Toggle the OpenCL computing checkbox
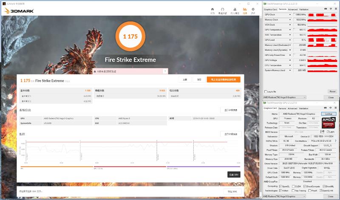The width and height of the screenshot is (340, 200). [x=281, y=186]
